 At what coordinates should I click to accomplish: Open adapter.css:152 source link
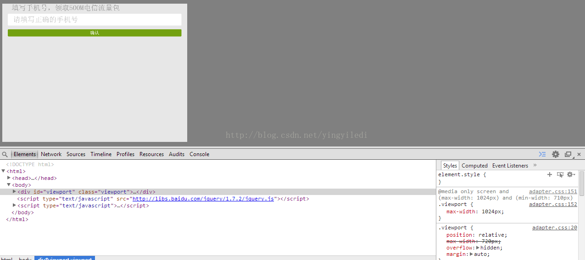point(553,205)
